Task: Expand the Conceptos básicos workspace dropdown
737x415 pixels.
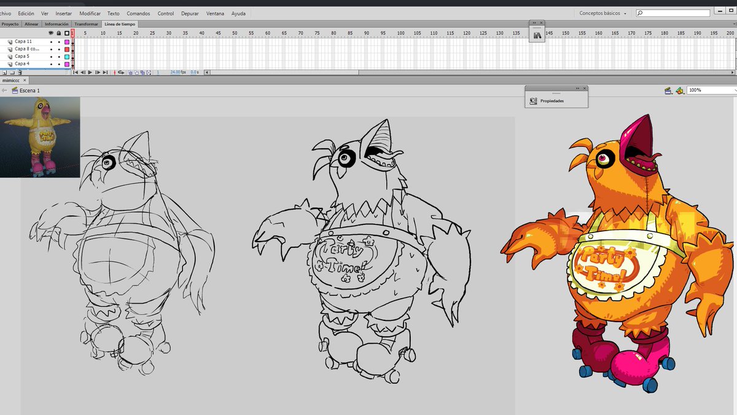Action: (603, 13)
